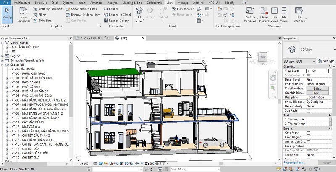Click Show Hidden Lines tool

pyautogui.click(x=81, y=9)
